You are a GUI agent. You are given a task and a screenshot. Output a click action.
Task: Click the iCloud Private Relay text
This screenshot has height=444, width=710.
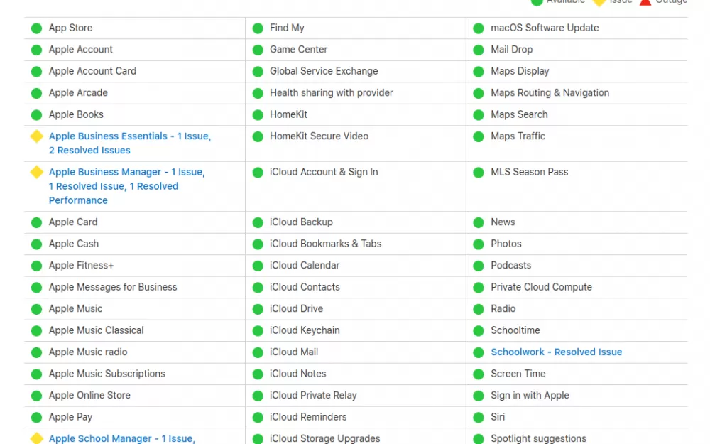pos(313,396)
